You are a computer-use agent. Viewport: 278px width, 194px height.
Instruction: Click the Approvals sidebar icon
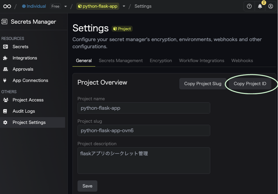click(5, 69)
